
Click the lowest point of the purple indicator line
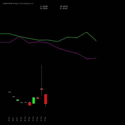tap(87, 59)
